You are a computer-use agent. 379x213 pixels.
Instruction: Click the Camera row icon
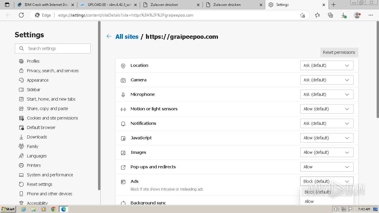tap(123, 80)
